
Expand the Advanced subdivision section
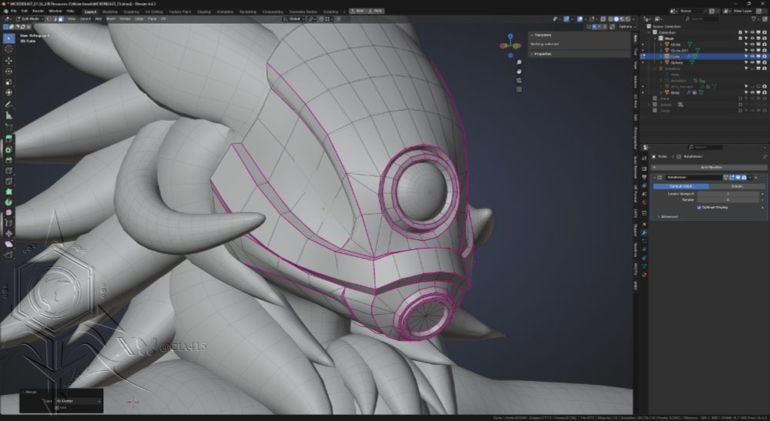pyautogui.click(x=668, y=216)
